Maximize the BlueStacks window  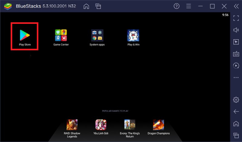point(212,6)
